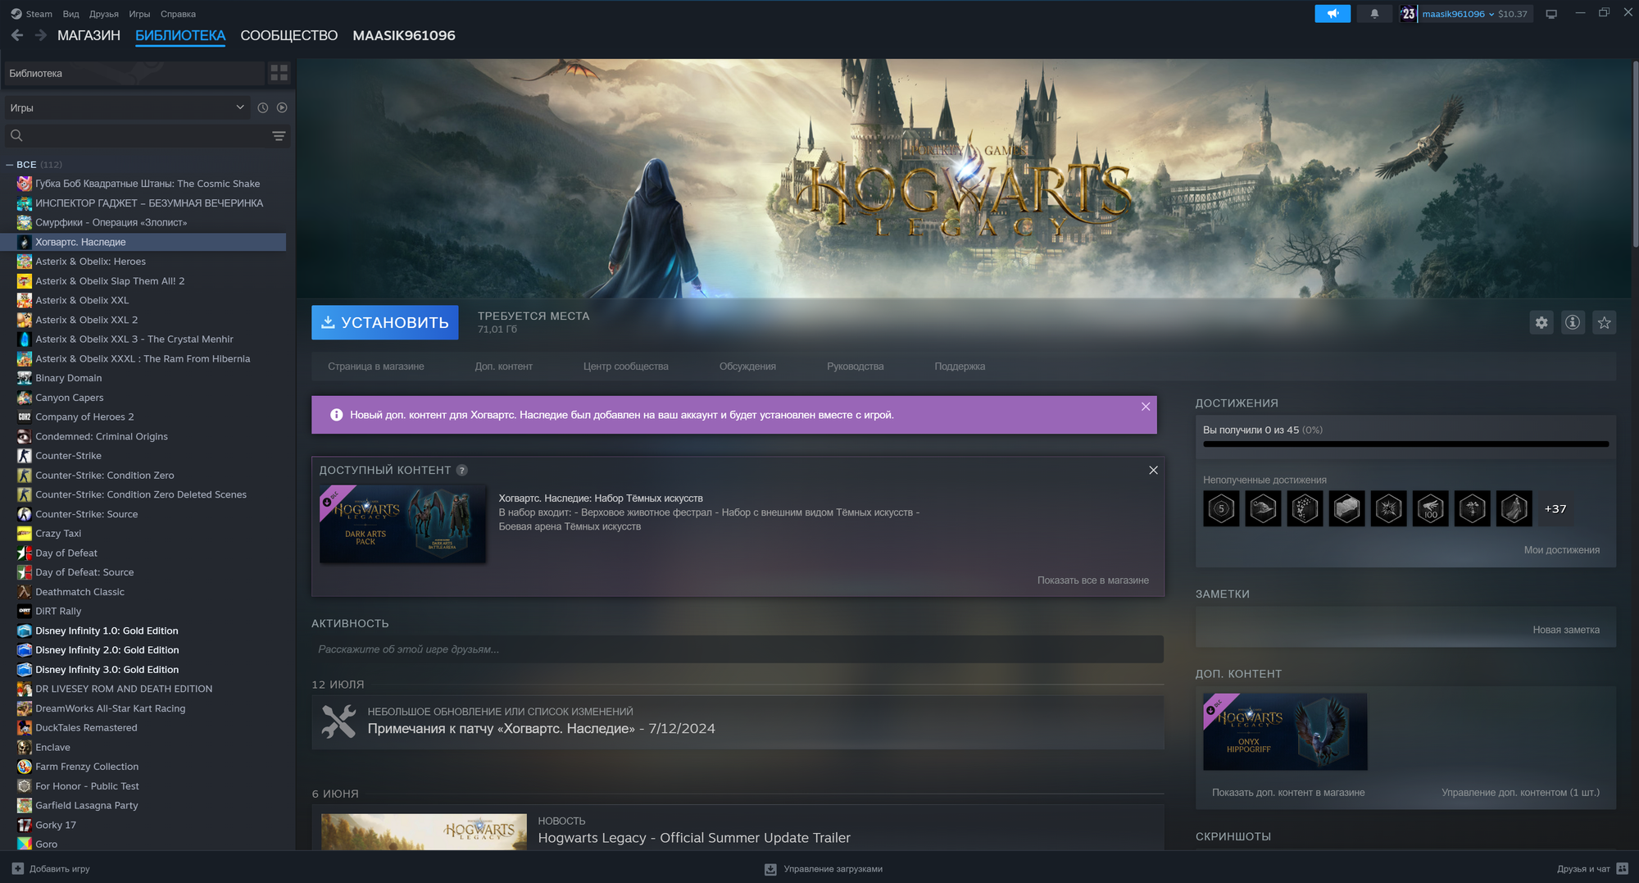Open the Справка menu

click(178, 14)
